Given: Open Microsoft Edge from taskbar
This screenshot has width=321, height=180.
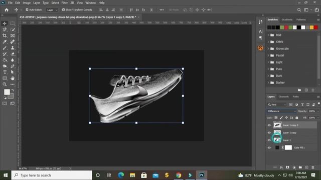Looking at the screenshot, I should (121, 175).
